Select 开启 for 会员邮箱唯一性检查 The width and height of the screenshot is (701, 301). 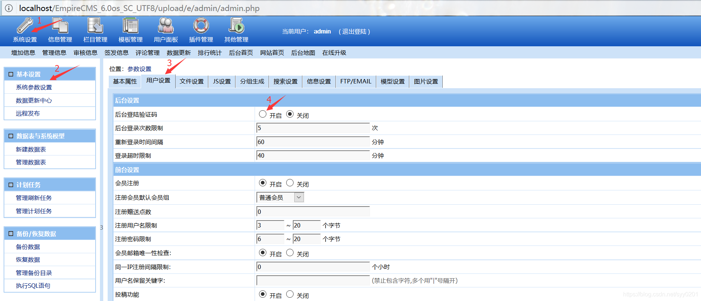click(262, 253)
